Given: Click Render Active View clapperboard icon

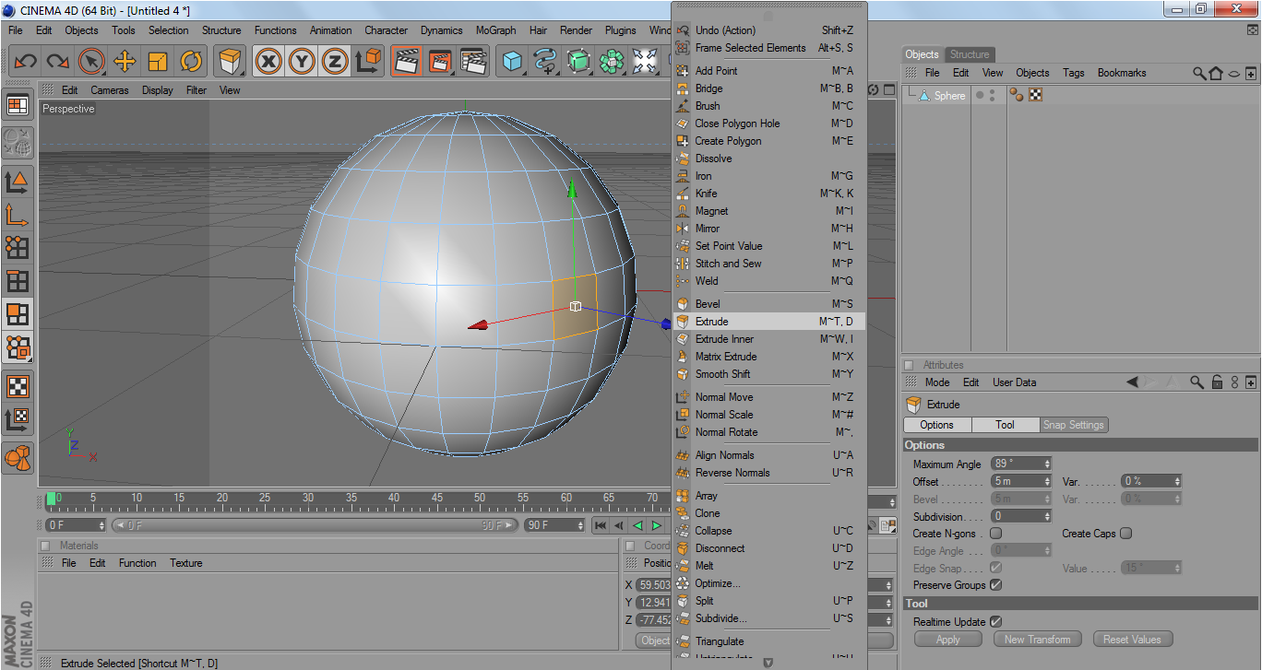Looking at the screenshot, I should [407, 62].
